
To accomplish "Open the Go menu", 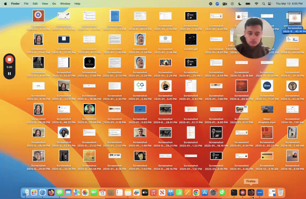I will (54, 4).
